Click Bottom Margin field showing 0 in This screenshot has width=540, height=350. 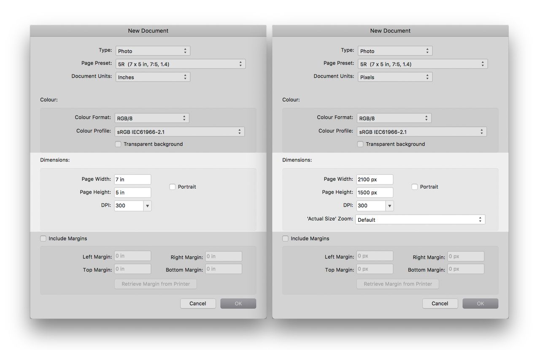224,269
